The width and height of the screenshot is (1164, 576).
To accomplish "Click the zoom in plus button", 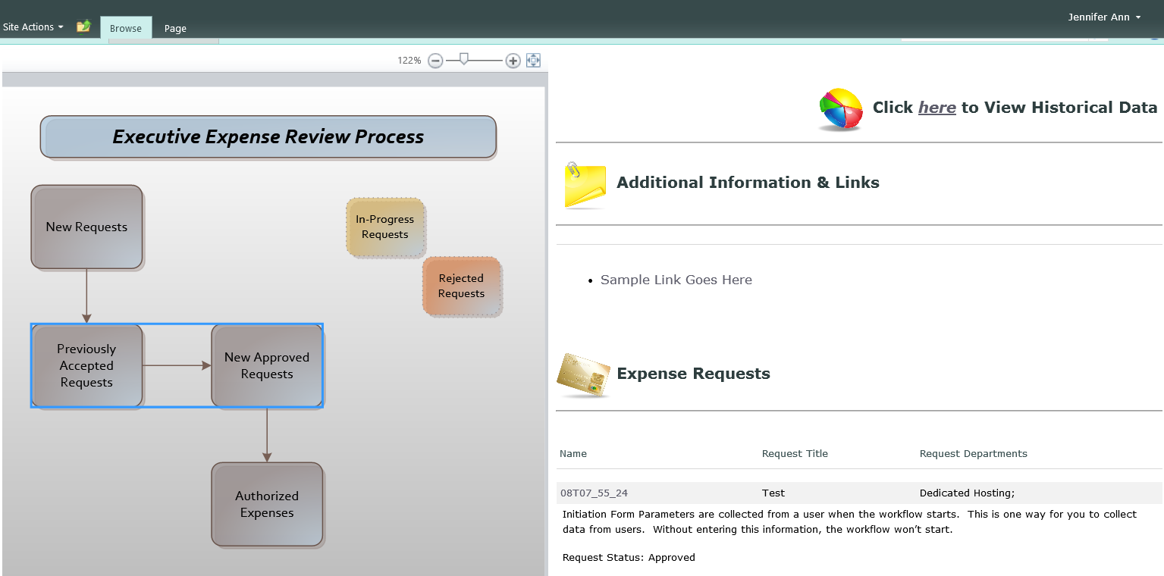I will (x=513, y=61).
